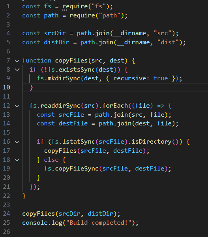This screenshot has width=208, height=237.
Task: Collapse the copyFiles function fold chevron
Action: [17, 61]
